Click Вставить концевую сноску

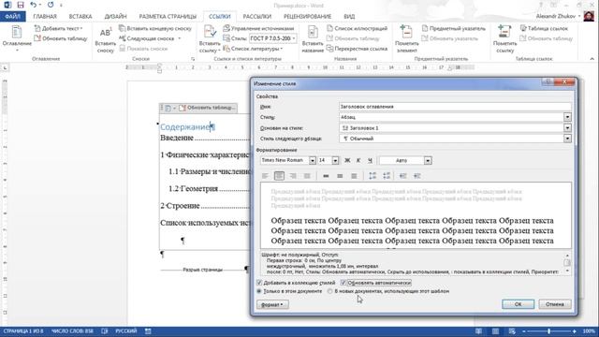(x=155, y=29)
